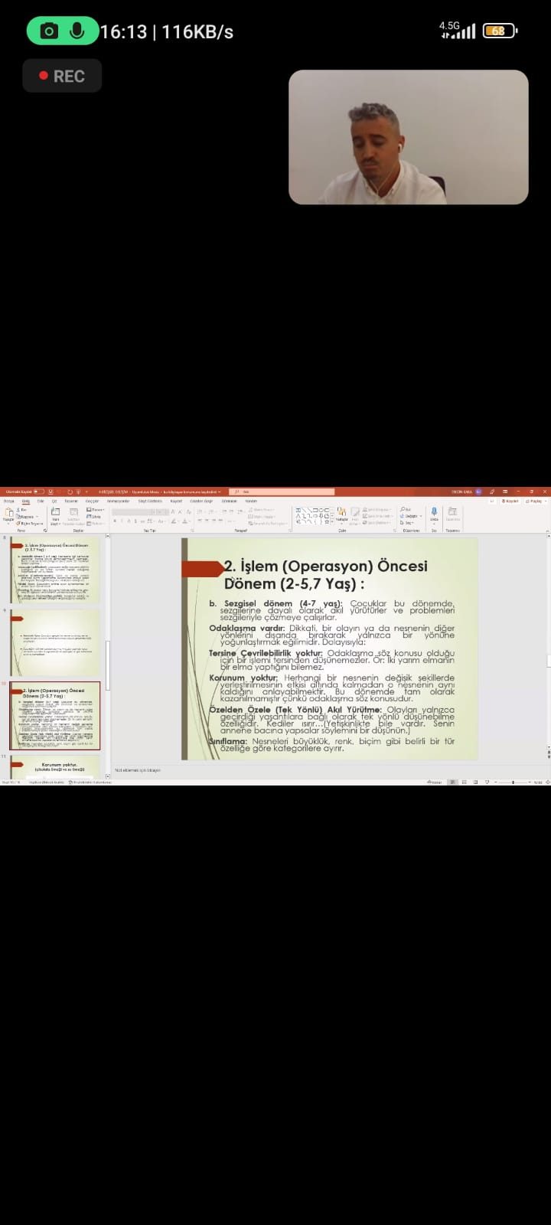Open the Geçişler (Transitions) ribbon tab
Viewport: 551px width, 1225px height.
click(92, 501)
